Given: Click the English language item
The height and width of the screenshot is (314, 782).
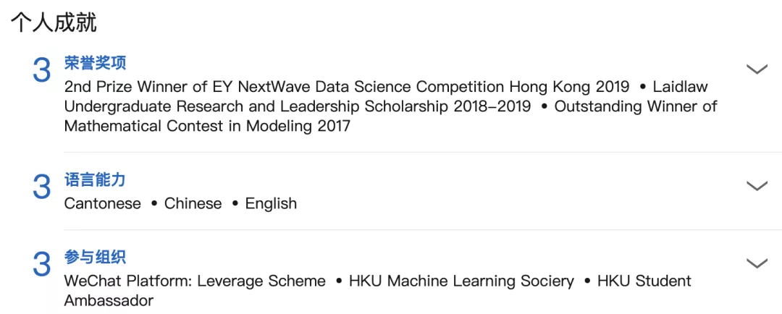Looking at the screenshot, I should click(271, 203).
